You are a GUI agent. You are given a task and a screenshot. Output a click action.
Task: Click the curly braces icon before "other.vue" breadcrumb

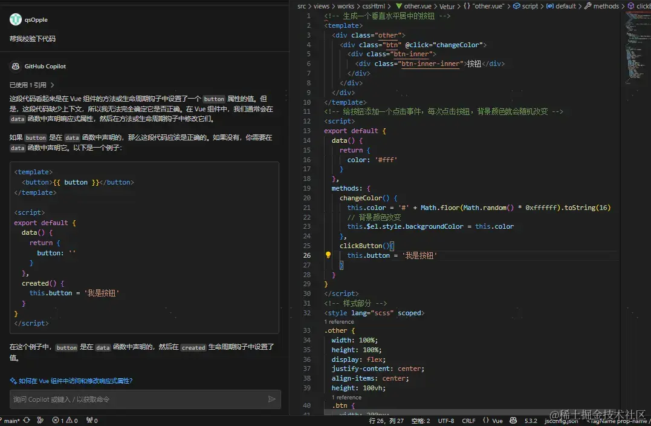pyautogui.click(x=467, y=6)
